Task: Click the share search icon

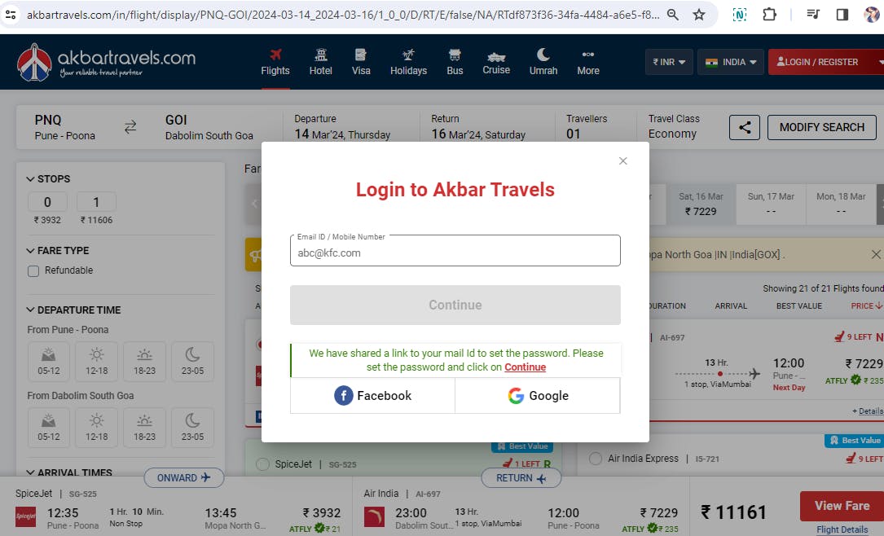Action: 744,127
